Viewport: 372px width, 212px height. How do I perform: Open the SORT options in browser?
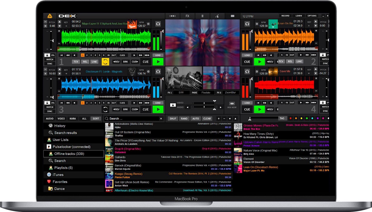tap(96, 119)
